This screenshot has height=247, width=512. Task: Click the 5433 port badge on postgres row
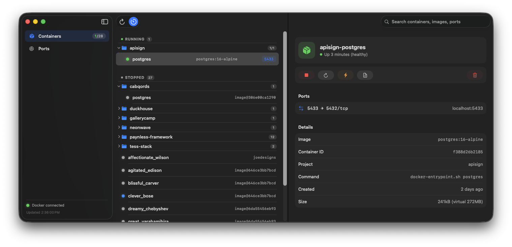(x=269, y=59)
